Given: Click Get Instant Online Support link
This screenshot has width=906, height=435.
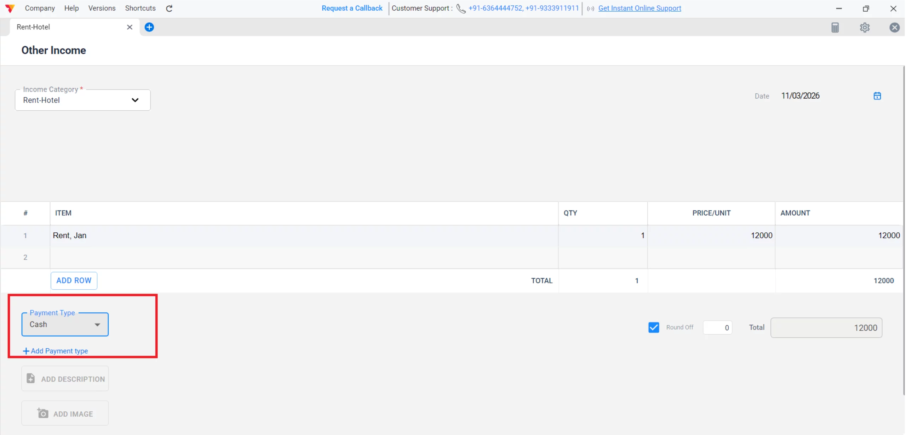Looking at the screenshot, I should point(640,8).
